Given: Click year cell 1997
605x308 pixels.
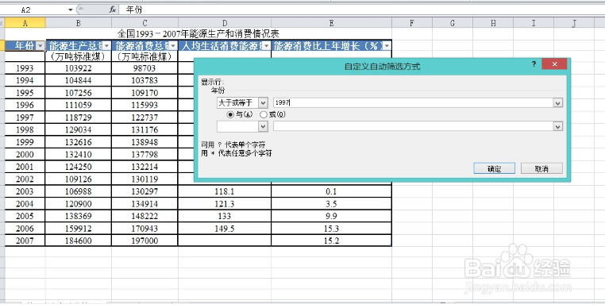Looking at the screenshot, I should click(25, 117).
